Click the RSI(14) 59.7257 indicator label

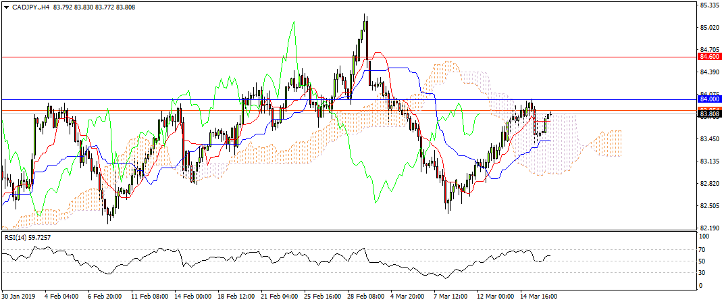(x=28, y=237)
